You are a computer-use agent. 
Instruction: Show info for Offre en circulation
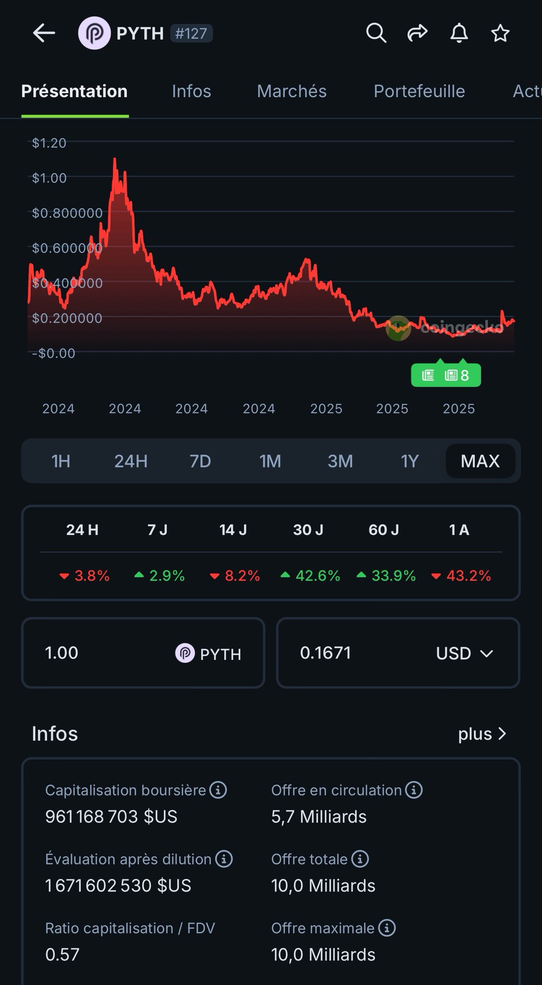point(414,790)
